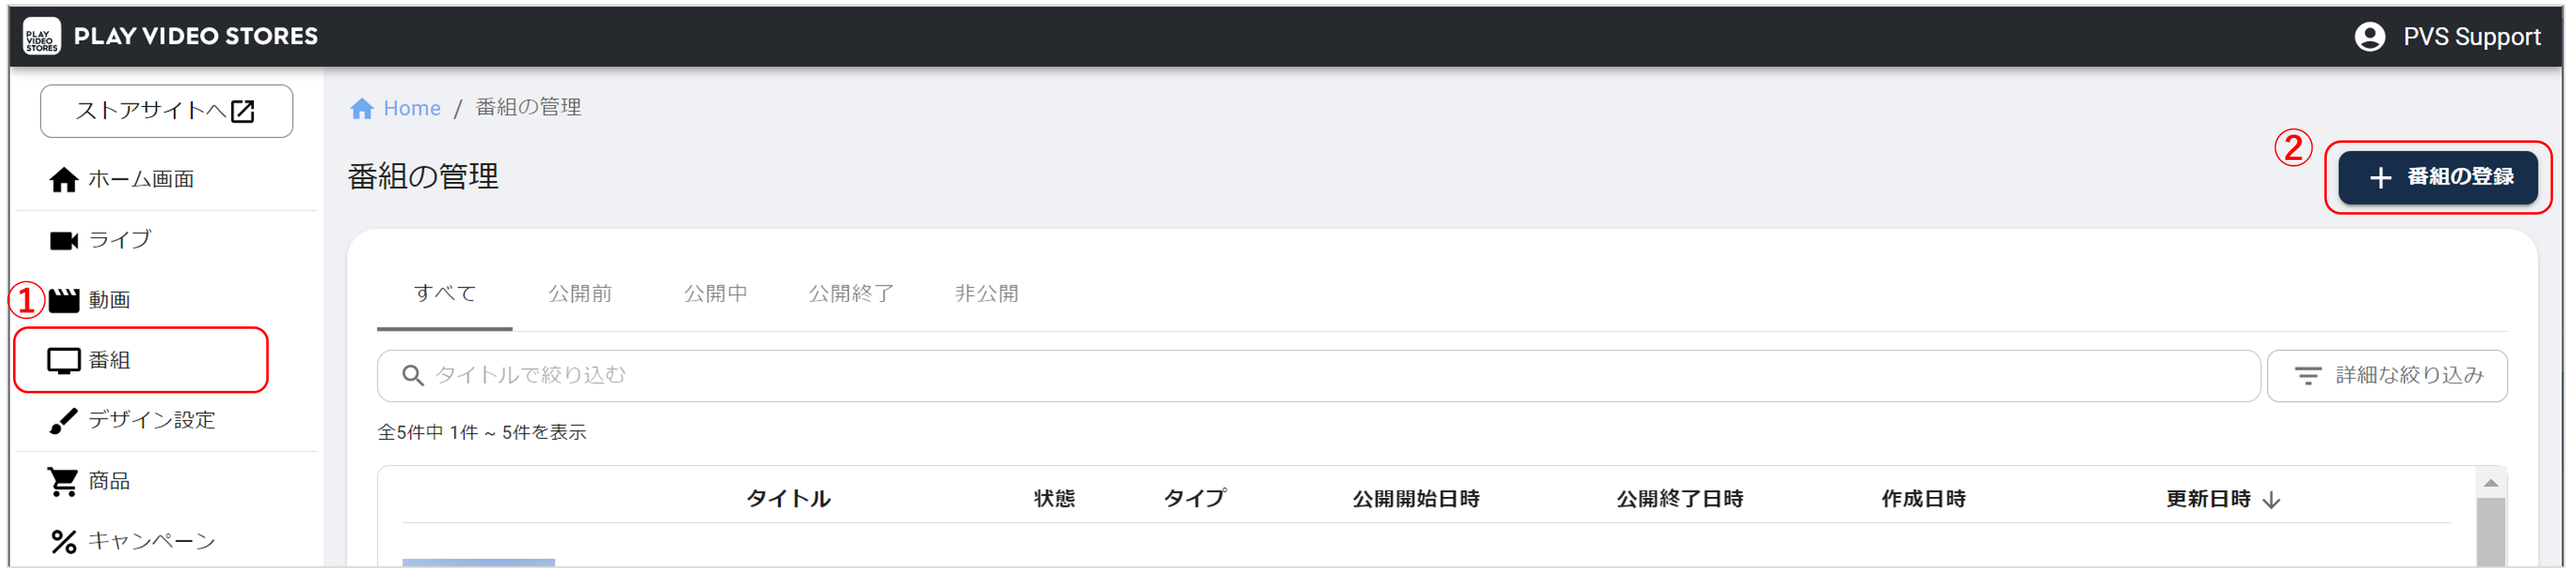This screenshot has width=2571, height=581.
Task: Click the タイトルで絞り込む search field
Action: (1317, 375)
